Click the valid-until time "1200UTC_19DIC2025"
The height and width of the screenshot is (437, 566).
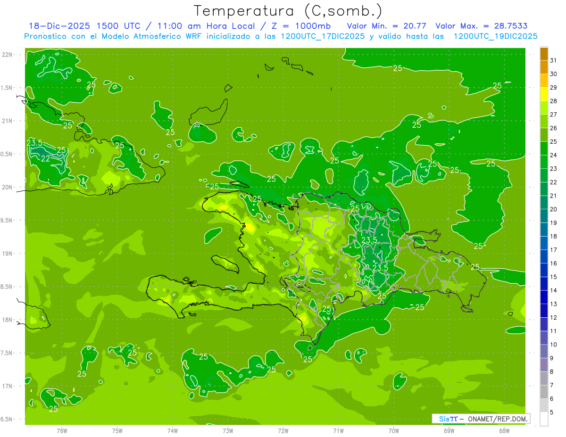pyautogui.click(x=495, y=36)
